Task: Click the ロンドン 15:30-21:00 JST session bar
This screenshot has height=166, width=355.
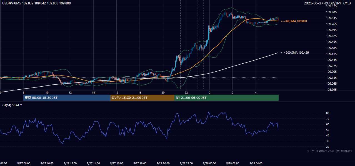Action: click(142, 98)
